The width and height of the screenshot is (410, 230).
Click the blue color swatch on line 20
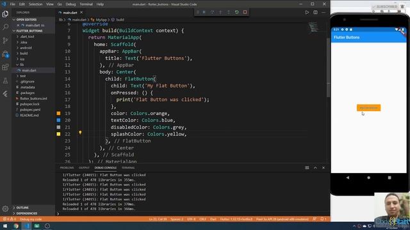(x=58, y=120)
